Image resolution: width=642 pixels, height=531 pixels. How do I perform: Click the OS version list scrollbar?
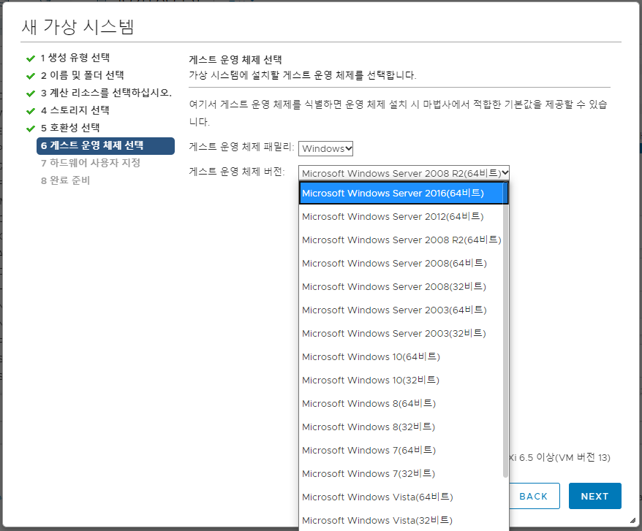(506, 329)
